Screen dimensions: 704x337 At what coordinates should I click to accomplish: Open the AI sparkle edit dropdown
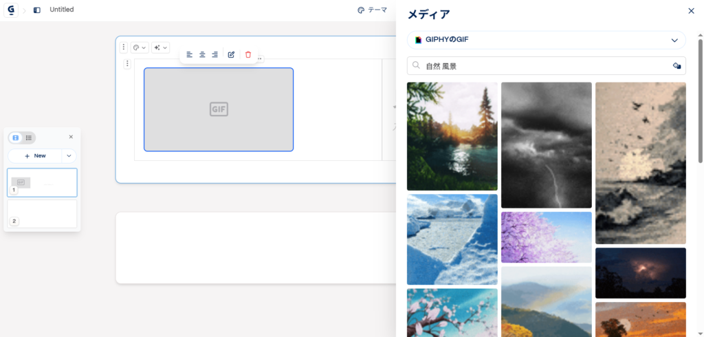[x=160, y=47]
